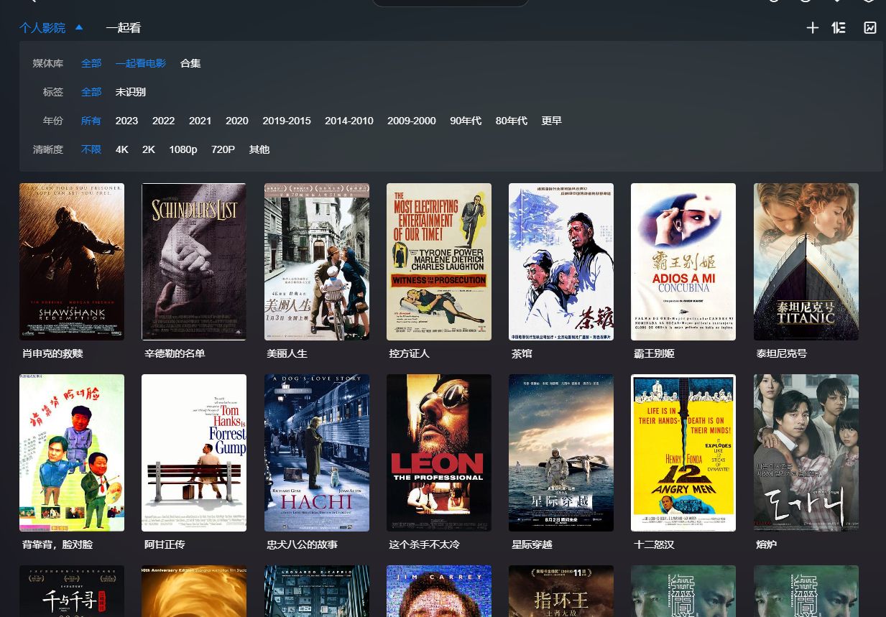The width and height of the screenshot is (886, 617).
Task: Click the title 这个杀手不太冷
Action: pos(425,544)
